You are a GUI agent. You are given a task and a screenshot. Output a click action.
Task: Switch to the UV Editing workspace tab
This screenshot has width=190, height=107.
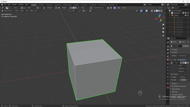pos(57,5)
